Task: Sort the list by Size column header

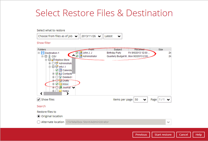Action: [x=160, y=49]
